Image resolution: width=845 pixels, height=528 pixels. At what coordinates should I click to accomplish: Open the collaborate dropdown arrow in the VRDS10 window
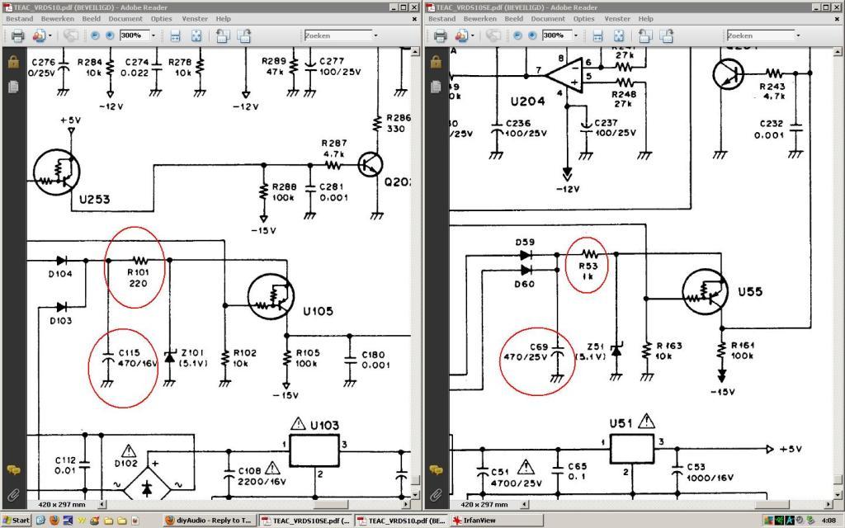50,35
